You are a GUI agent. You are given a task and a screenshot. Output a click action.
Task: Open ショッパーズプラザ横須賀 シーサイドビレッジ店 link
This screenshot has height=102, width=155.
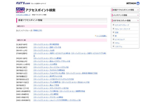(57, 100)
